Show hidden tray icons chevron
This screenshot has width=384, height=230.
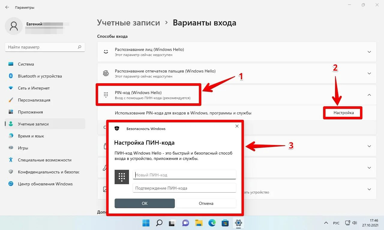click(326, 223)
